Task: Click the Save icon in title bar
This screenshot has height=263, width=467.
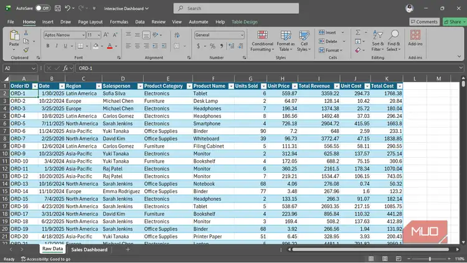Action: click(x=58, y=8)
